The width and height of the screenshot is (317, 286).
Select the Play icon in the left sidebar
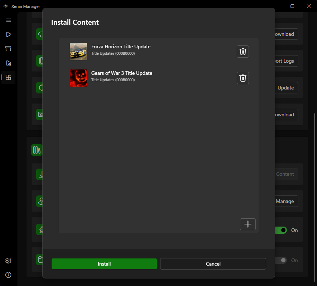point(8,34)
